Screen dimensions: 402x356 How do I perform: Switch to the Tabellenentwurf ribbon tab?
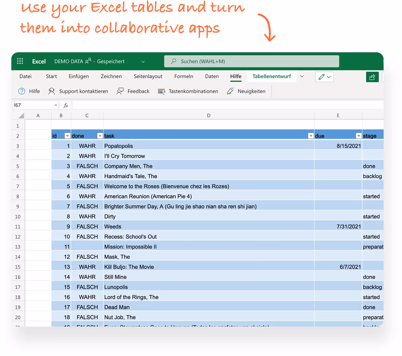[272, 76]
